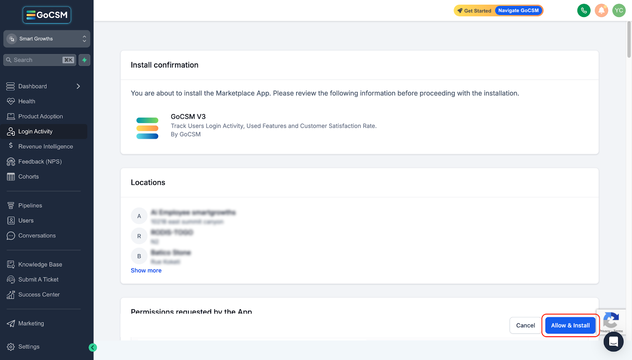Collapse the sidebar with green arrow

pos(93,347)
